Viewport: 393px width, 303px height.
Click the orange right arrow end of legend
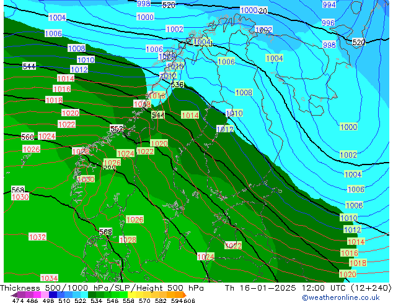pyautogui.click(x=185, y=294)
